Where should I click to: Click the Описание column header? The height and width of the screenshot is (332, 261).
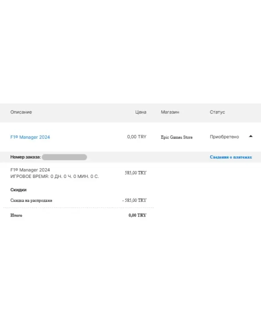point(21,112)
